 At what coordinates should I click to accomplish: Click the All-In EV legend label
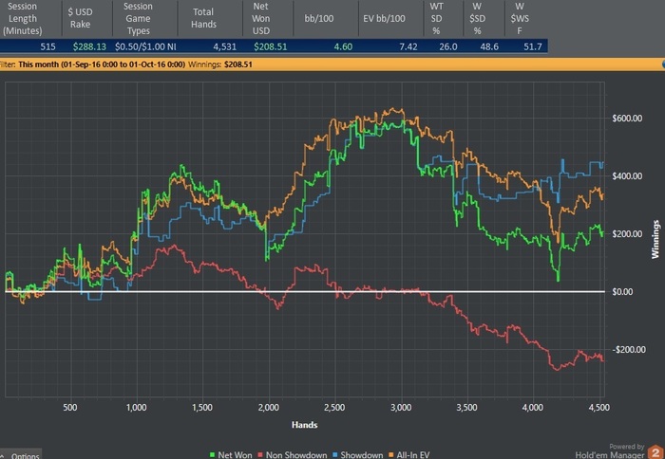(x=413, y=455)
